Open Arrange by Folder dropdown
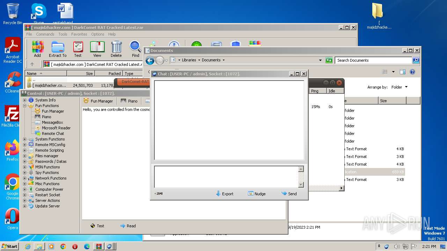 coord(399,87)
